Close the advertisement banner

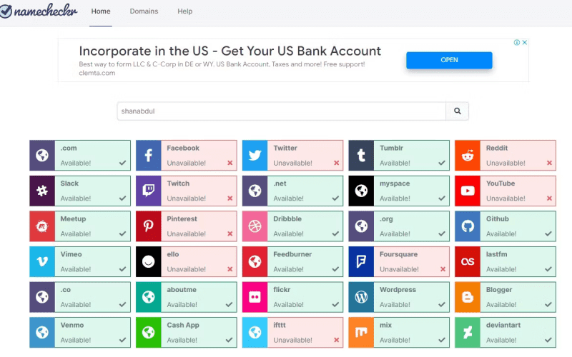point(525,43)
